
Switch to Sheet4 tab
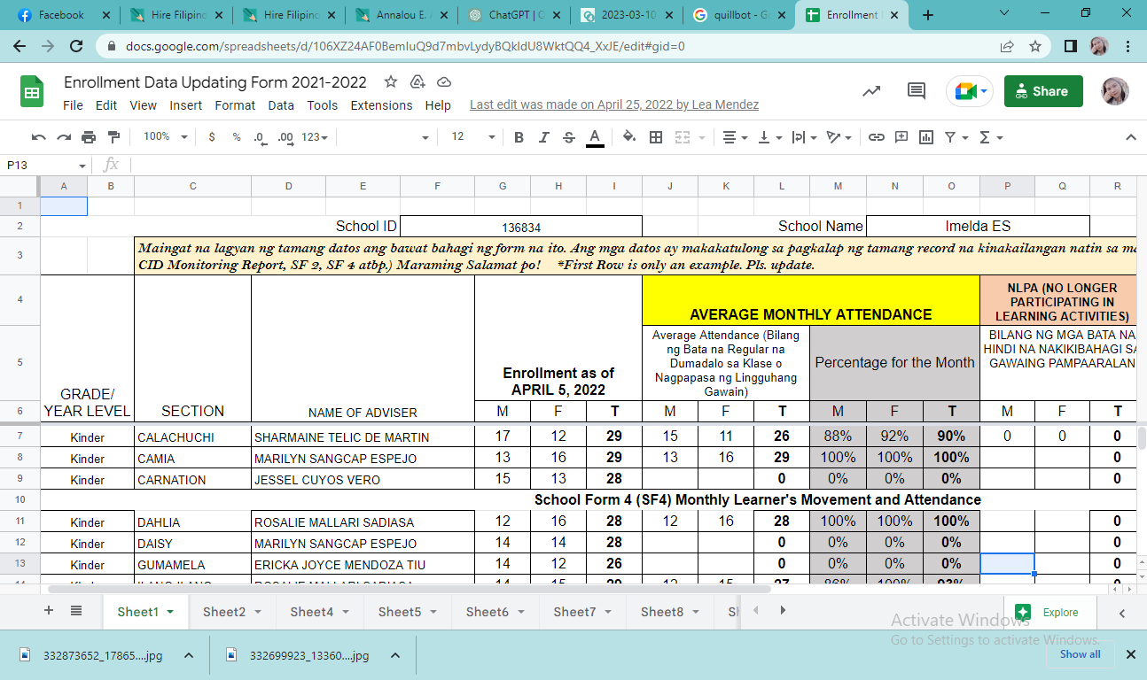319,612
